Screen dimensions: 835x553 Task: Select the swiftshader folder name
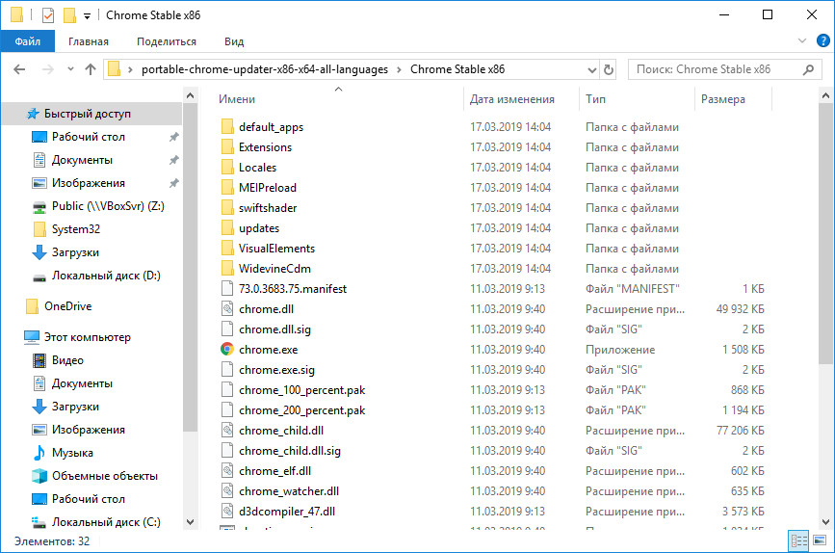[268, 208]
